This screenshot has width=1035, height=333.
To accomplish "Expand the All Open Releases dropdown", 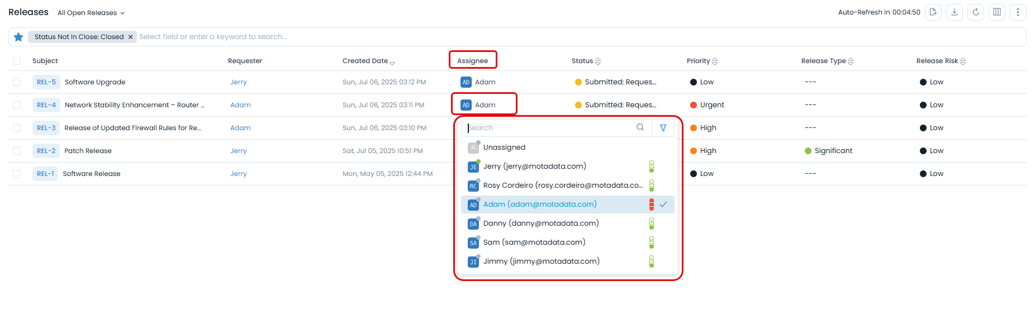I will 91,13.
